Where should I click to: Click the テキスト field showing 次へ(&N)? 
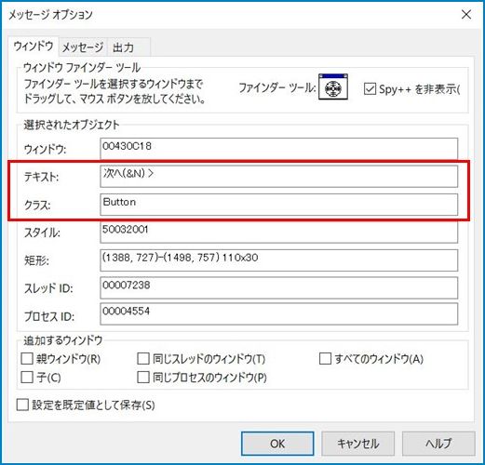pos(278,177)
